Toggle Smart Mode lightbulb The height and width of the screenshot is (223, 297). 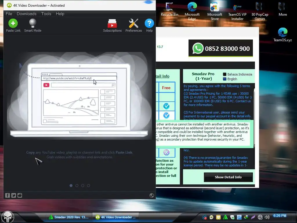click(x=32, y=26)
